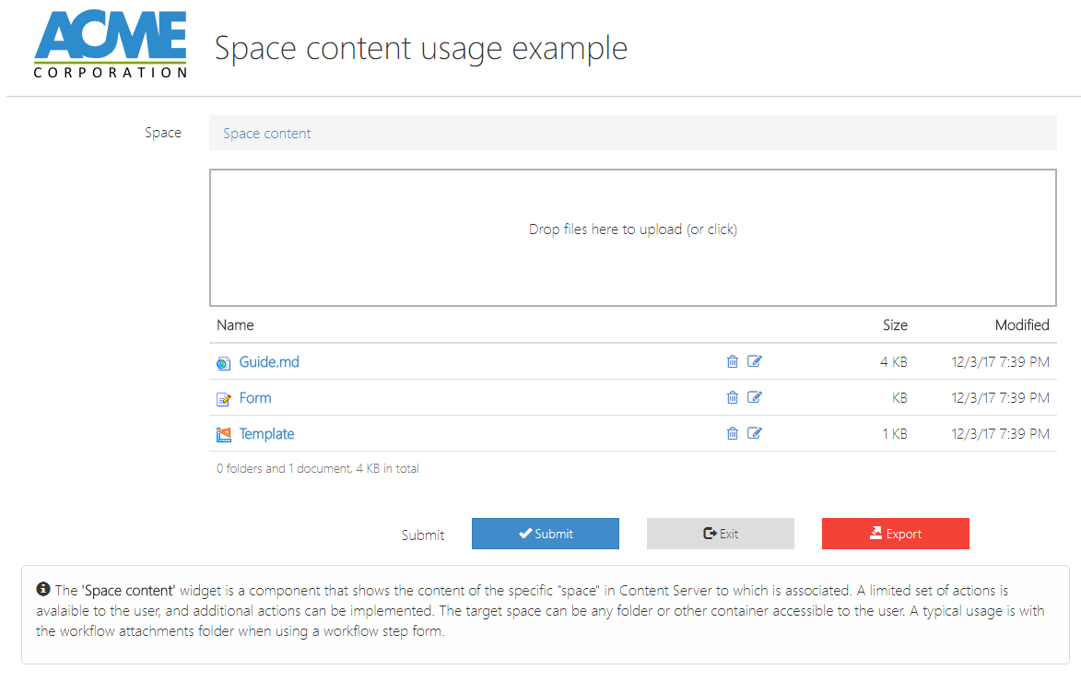Click the Space content input field
The image size is (1081, 682).
coord(632,133)
